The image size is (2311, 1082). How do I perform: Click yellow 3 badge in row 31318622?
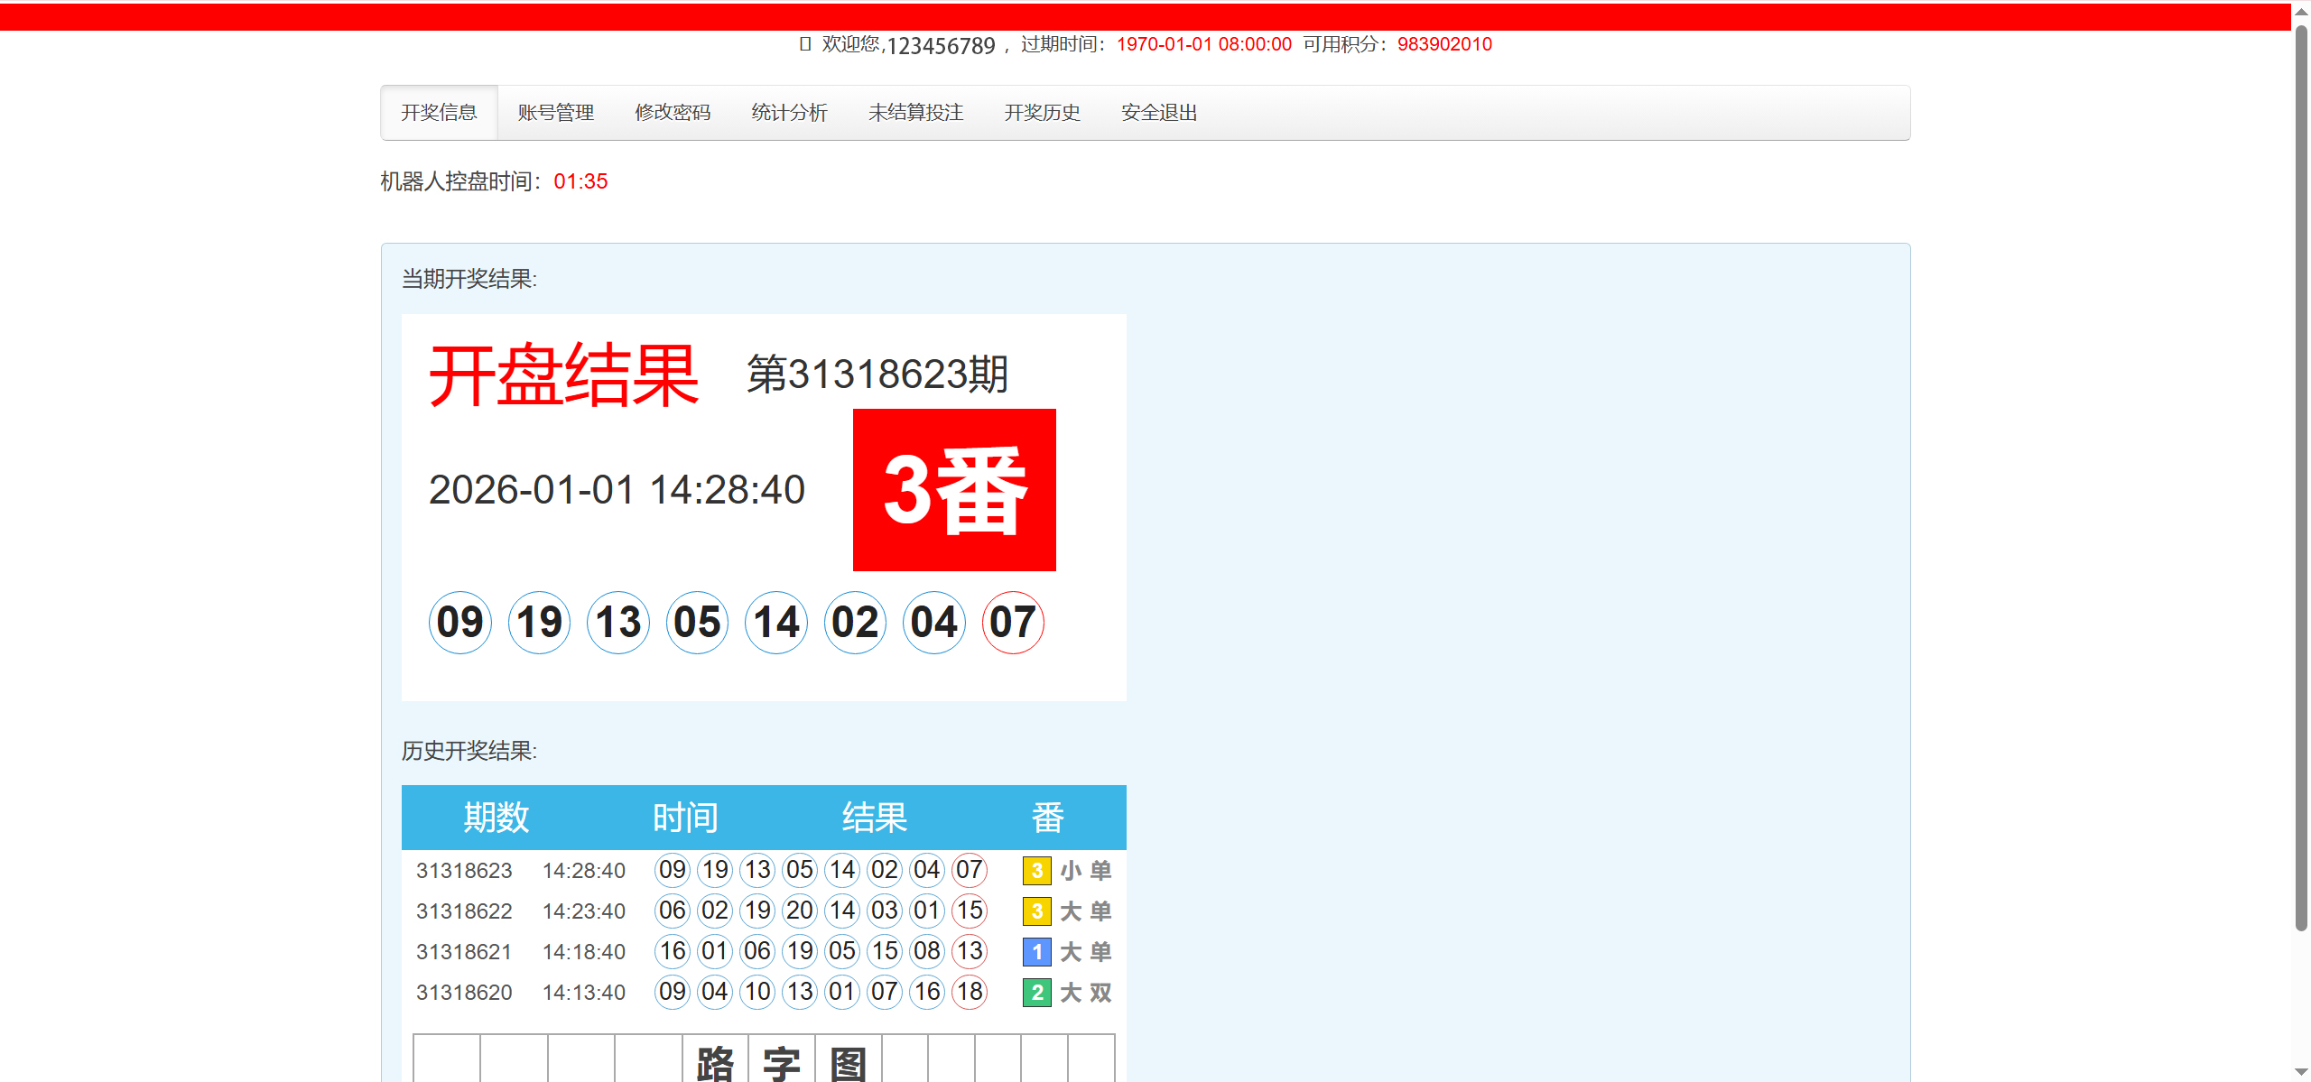[1036, 911]
